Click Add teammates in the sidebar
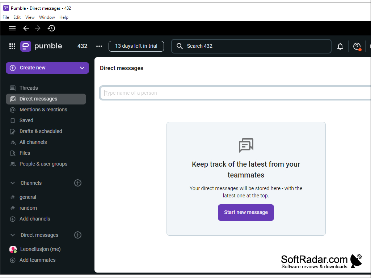The width and height of the screenshot is (371, 278). tap(46, 260)
